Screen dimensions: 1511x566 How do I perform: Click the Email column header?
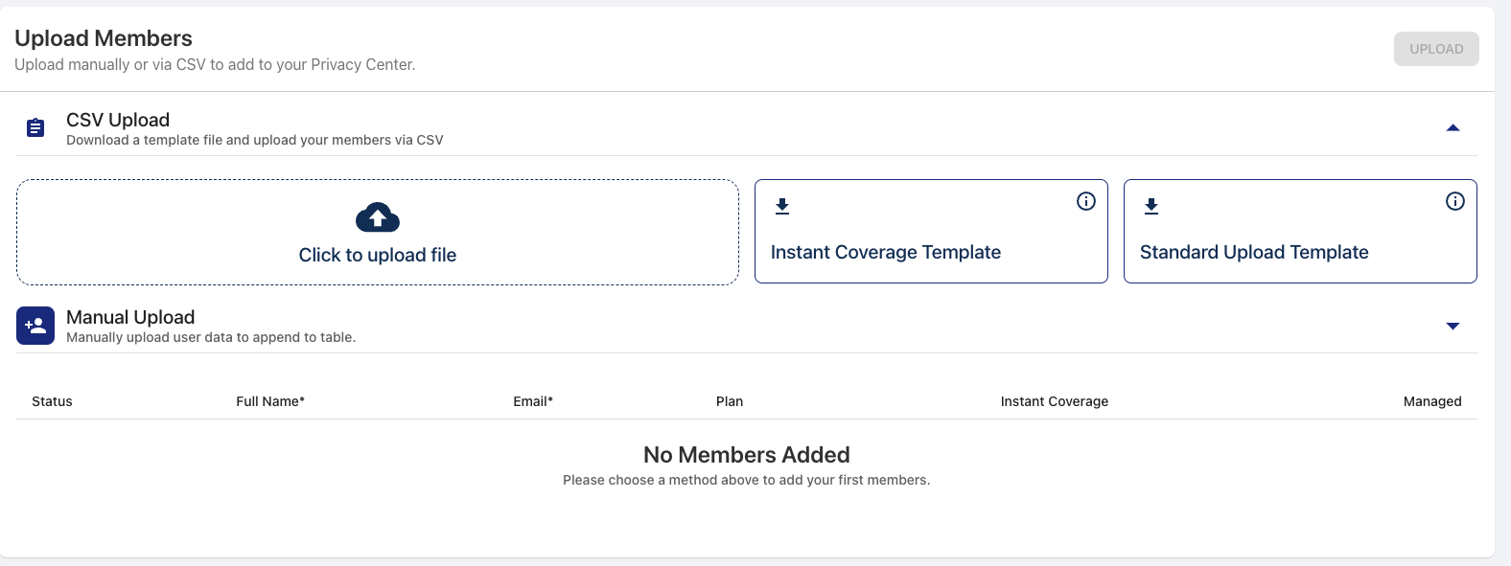click(533, 401)
